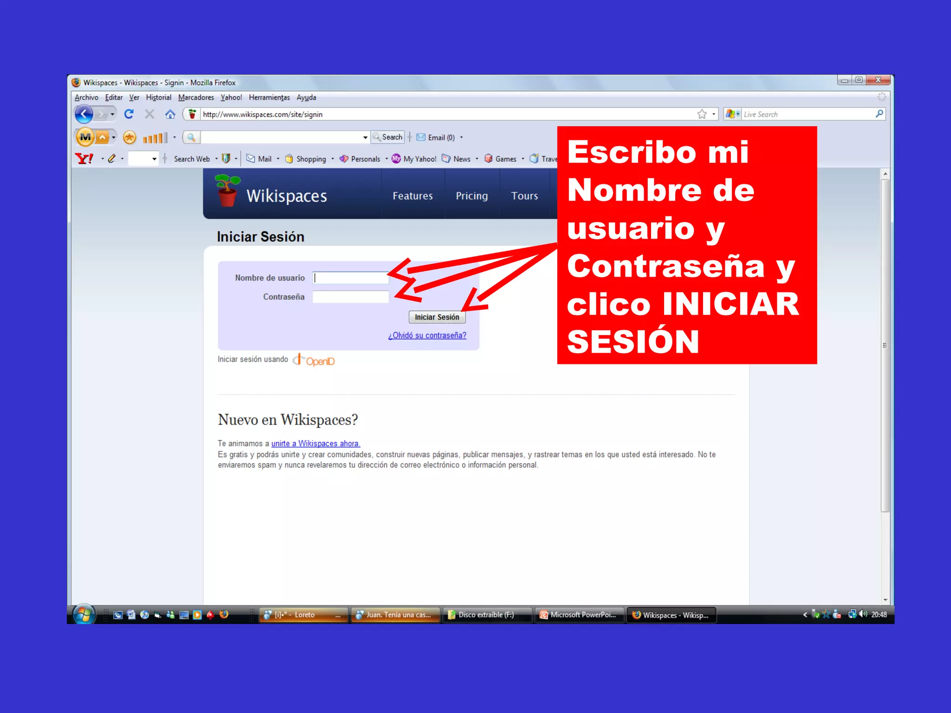Click the orange signal bars toolbar icon
This screenshot has height=713, width=951.
tap(155, 137)
